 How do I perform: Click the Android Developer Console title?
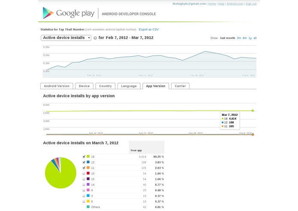pyautogui.click(x=129, y=14)
